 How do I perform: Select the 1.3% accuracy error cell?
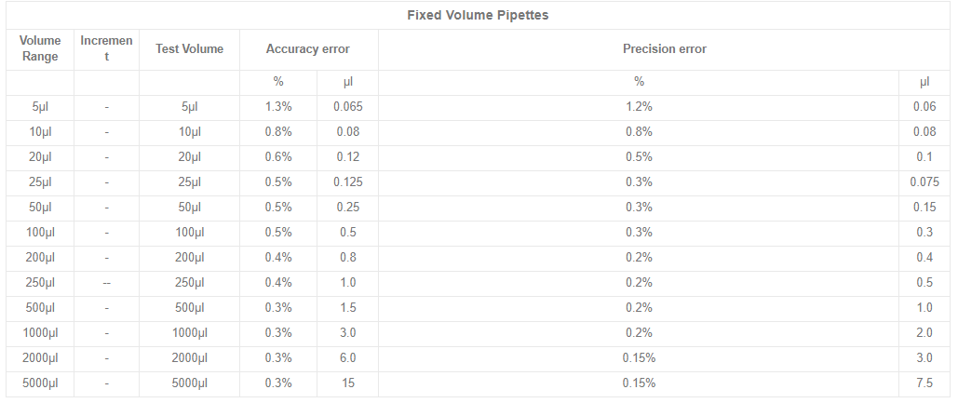pyautogui.click(x=278, y=107)
